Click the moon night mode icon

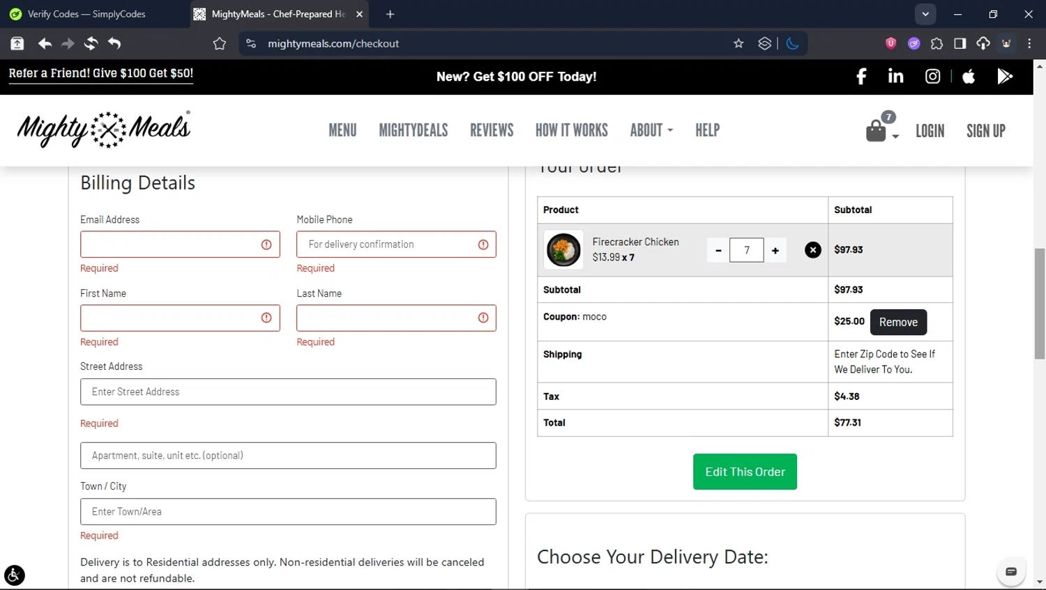792,43
